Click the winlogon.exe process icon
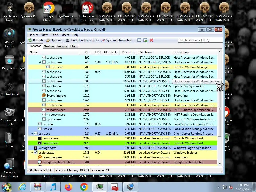The image size is (256, 192). pyautogui.click(x=36, y=148)
